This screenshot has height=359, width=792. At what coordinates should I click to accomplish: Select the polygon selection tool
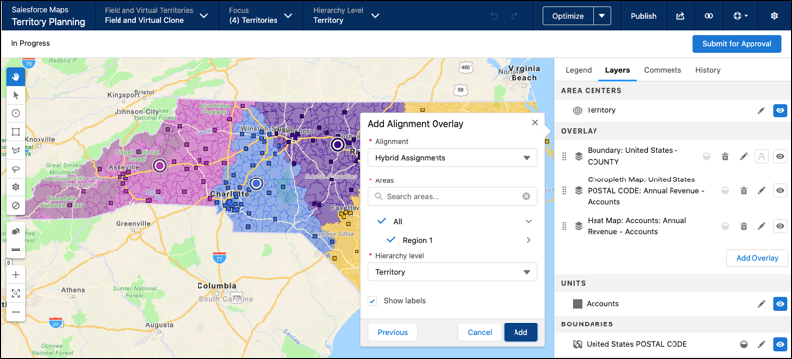point(16,150)
